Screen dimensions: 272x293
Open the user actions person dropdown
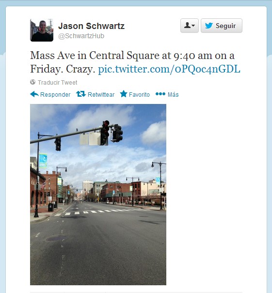(x=190, y=26)
